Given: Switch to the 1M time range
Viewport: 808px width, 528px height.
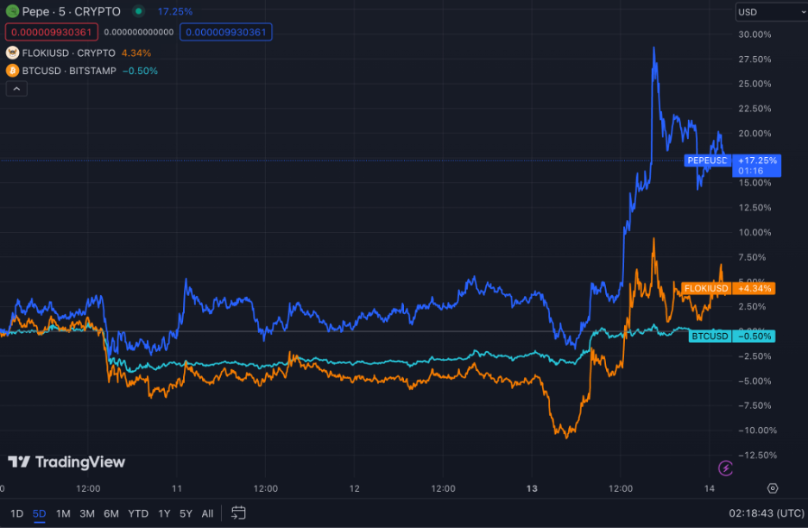Looking at the screenshot, I should point(63,513).
